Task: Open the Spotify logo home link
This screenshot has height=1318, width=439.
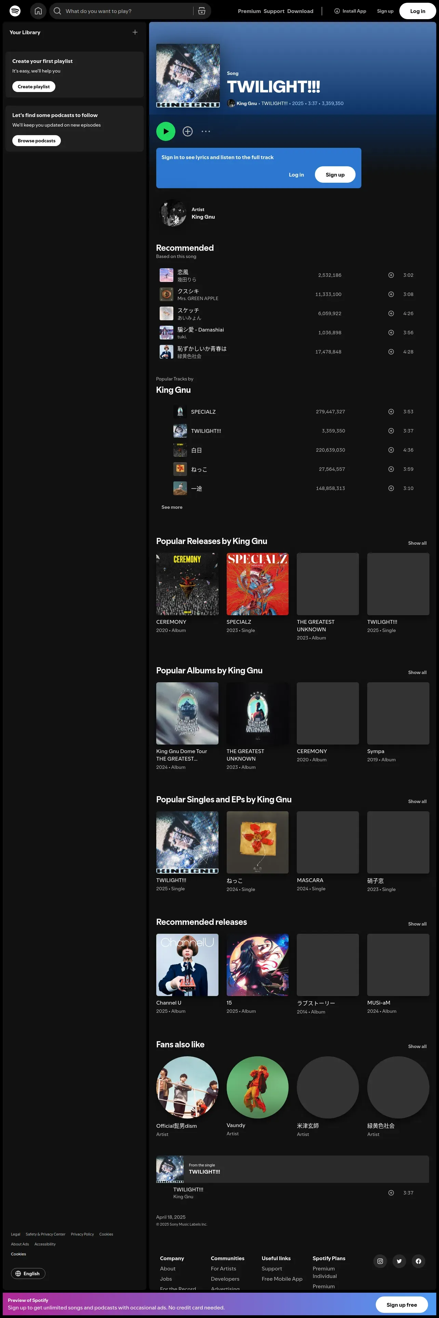Action: point(15,11)
